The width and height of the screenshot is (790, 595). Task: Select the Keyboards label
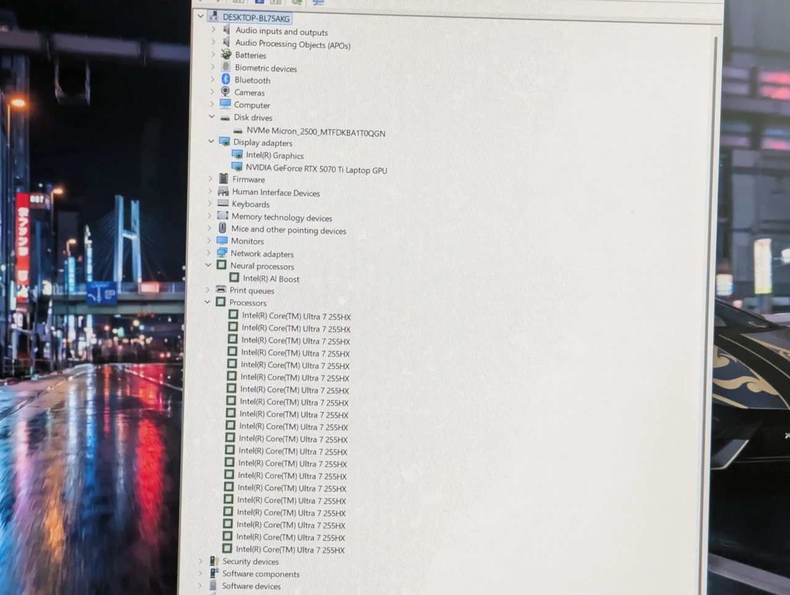pos(251,204)
